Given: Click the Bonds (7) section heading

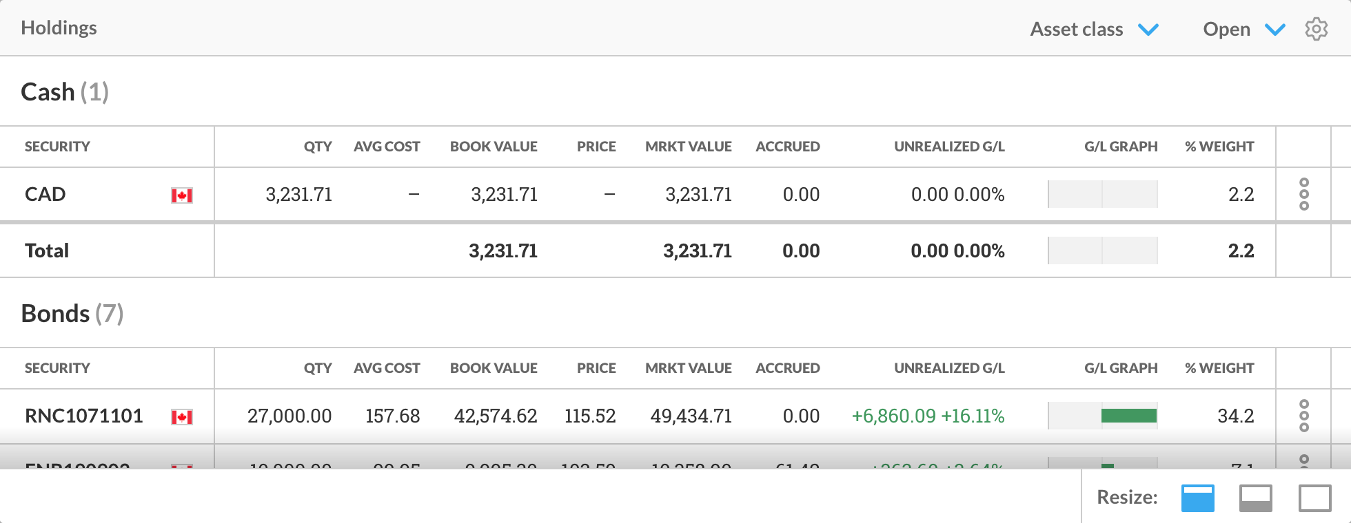Looking at the screenshot, I should [72, 313].
